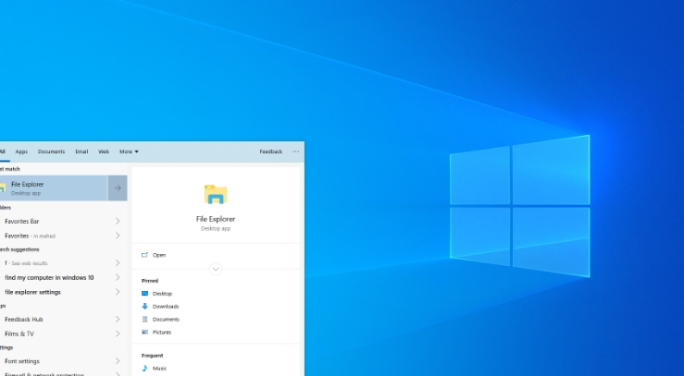This screenshot has width=684, height=376.
Task: Open the pinned Pictures folder
Action: click(162, 332)
